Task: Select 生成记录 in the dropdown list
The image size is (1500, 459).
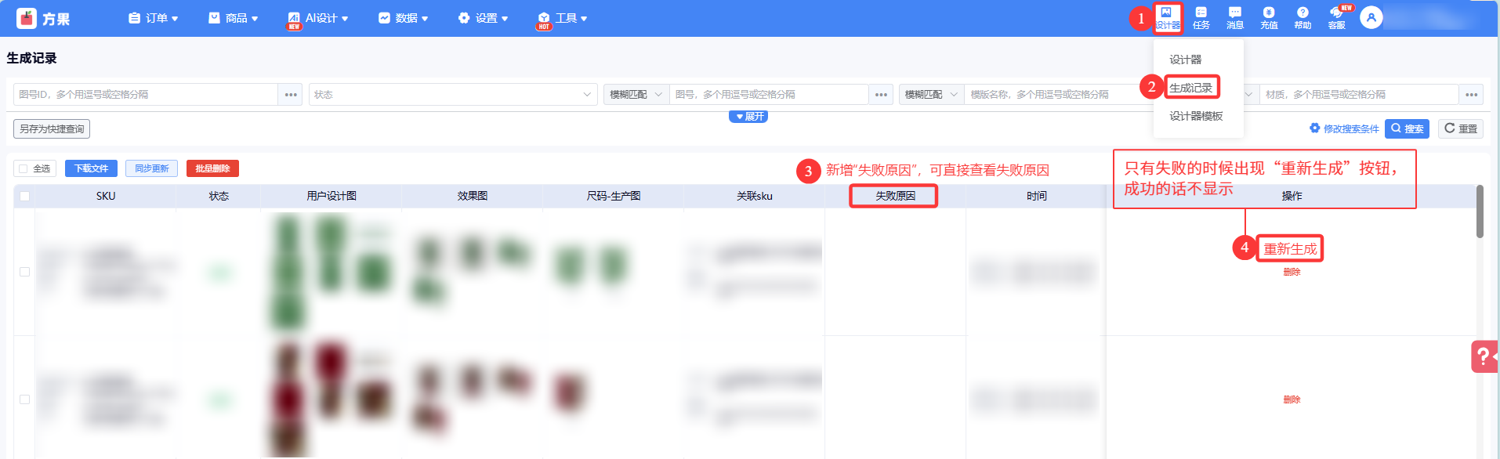Action: 1190,88
